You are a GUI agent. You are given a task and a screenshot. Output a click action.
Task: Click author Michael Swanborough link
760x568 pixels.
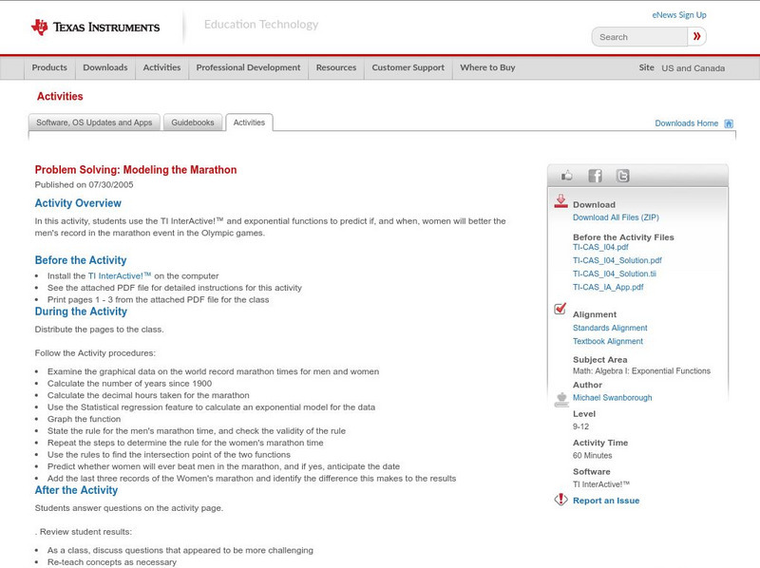[x=612, y=398]
